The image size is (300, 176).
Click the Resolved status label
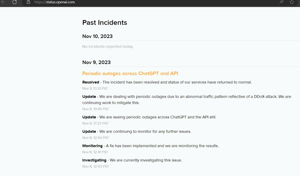pyautogui.click(x=91, y=82)
